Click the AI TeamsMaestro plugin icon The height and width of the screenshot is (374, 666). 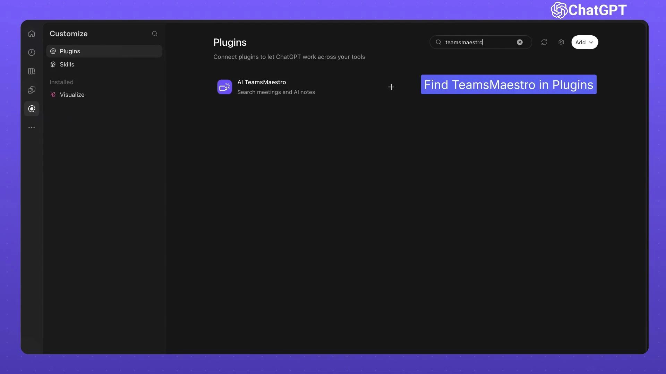point(224,87)
